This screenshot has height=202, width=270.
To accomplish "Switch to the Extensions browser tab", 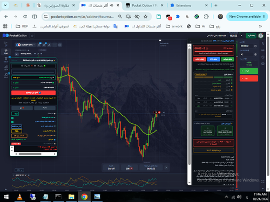I will coord(188,5).
